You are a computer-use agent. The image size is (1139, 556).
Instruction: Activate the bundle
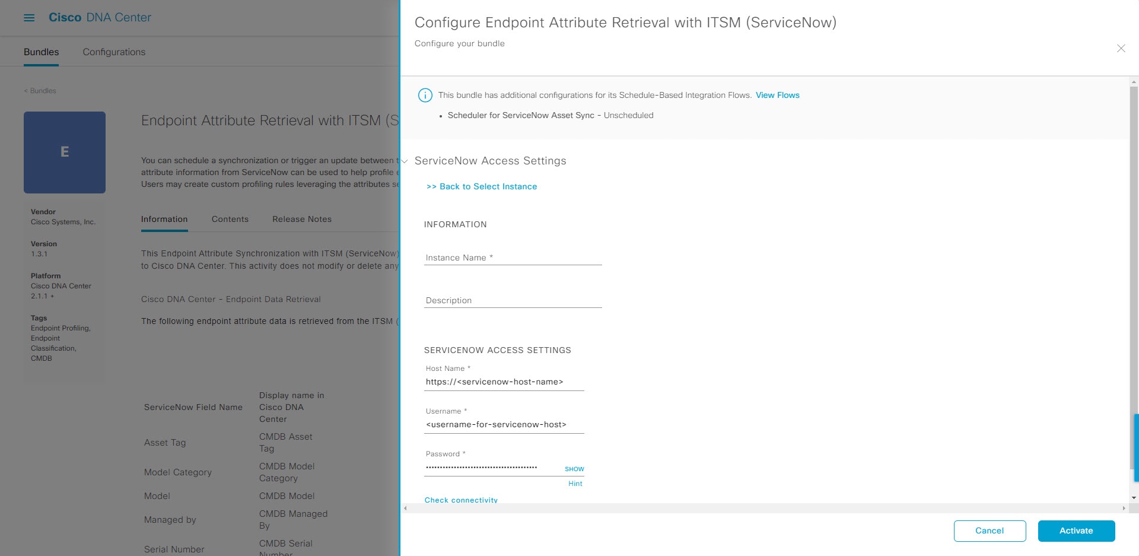pyautogui.click(x=1076, y=530)
